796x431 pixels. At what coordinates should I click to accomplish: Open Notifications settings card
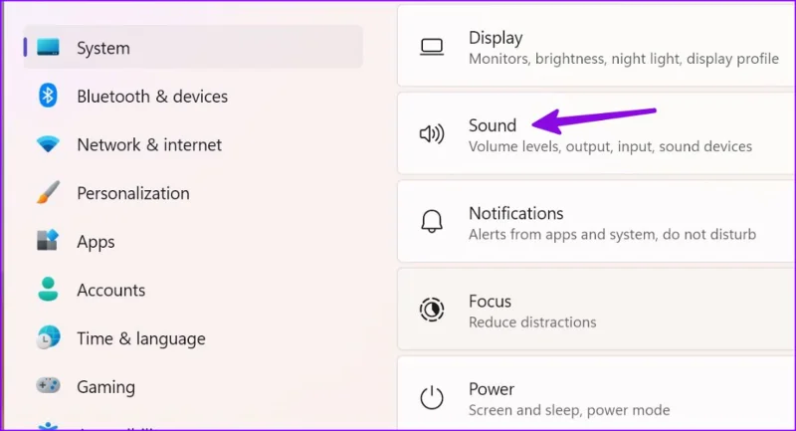[596, 221]
